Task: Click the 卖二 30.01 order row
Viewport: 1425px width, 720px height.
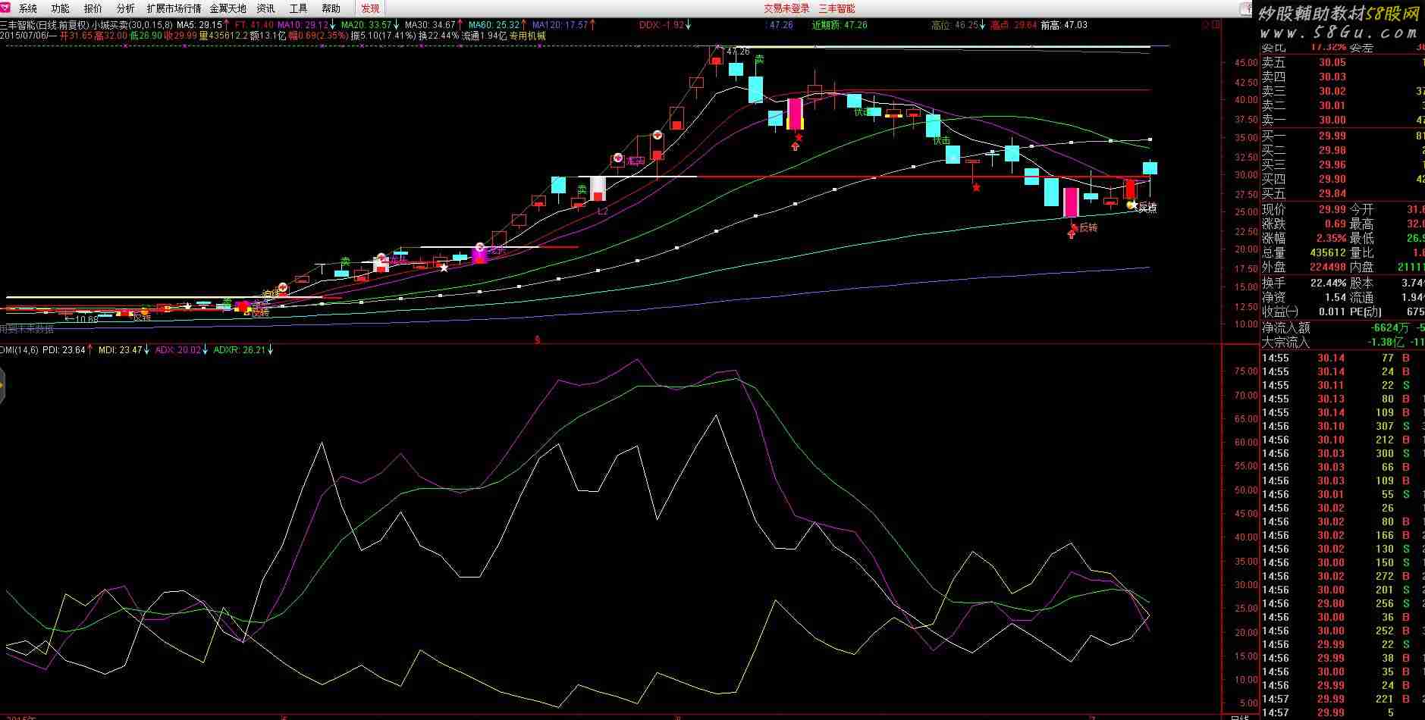Action: click(1342, 105)
